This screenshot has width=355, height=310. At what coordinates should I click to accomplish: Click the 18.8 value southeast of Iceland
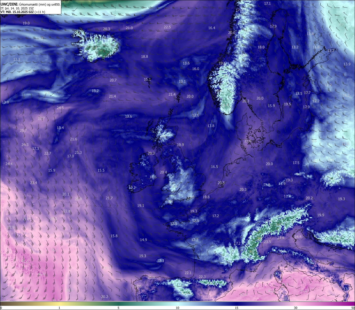coord(144,57)
